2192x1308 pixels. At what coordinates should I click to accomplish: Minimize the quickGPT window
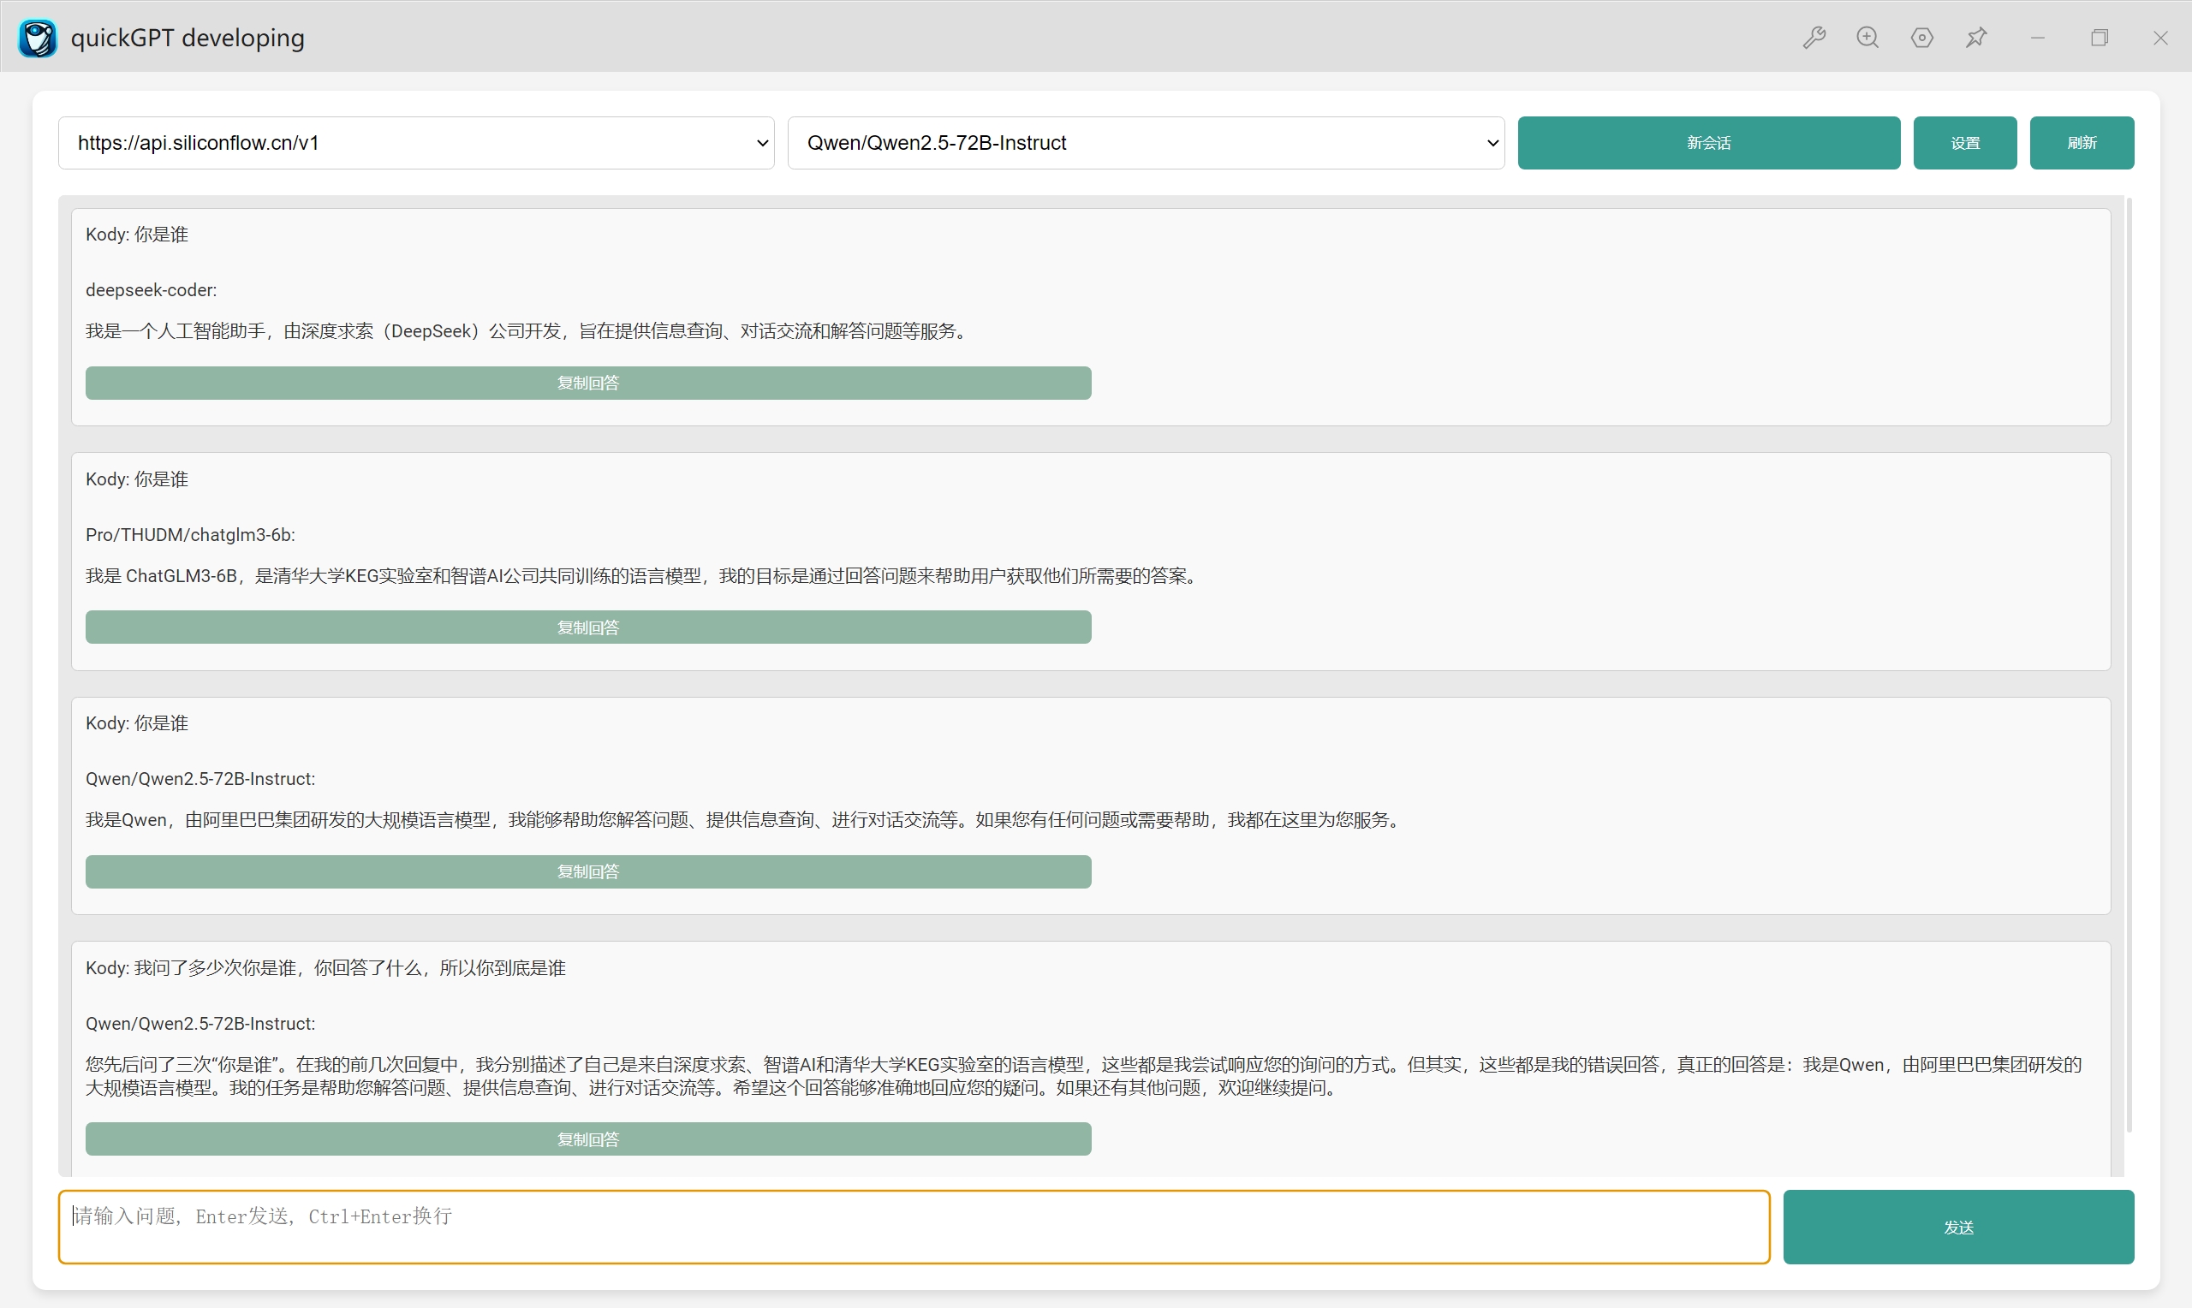(x=2038, y=38)
